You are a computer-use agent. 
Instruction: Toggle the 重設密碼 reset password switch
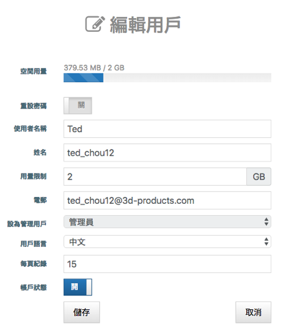coord(78,105)
